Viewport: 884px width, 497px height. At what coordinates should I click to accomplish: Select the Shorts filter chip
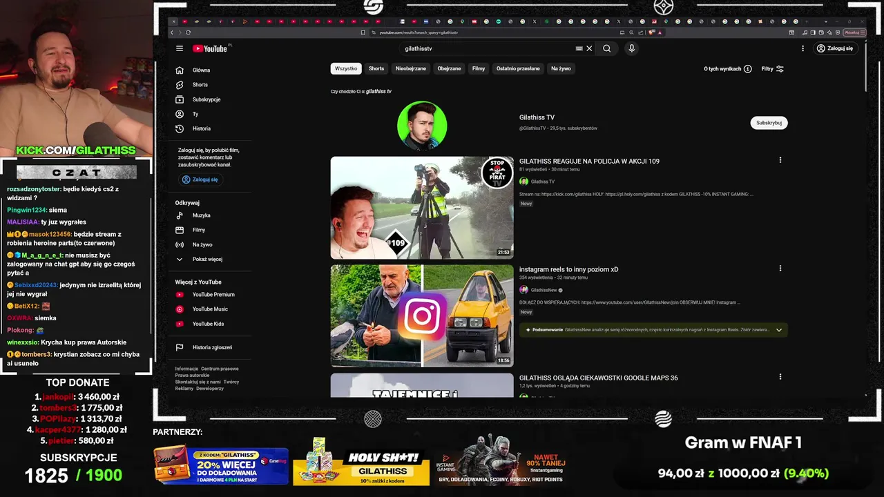tap(376, 68)
